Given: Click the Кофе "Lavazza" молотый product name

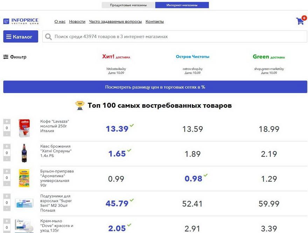Looking at the screenshot, I should click(55, 126).
